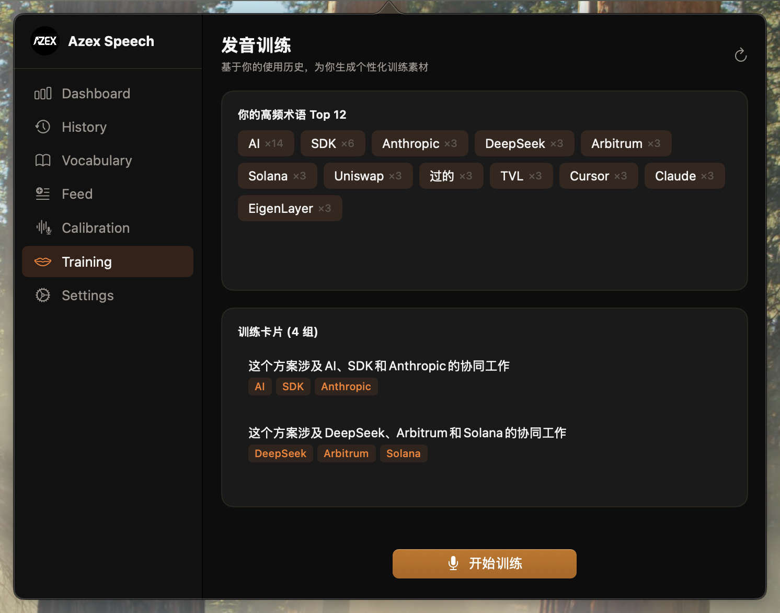Select the training sentence mentioning AI, SDK和Anthropic
The height and width of the screenshot is (613, 780).
[x=379, y=366]
